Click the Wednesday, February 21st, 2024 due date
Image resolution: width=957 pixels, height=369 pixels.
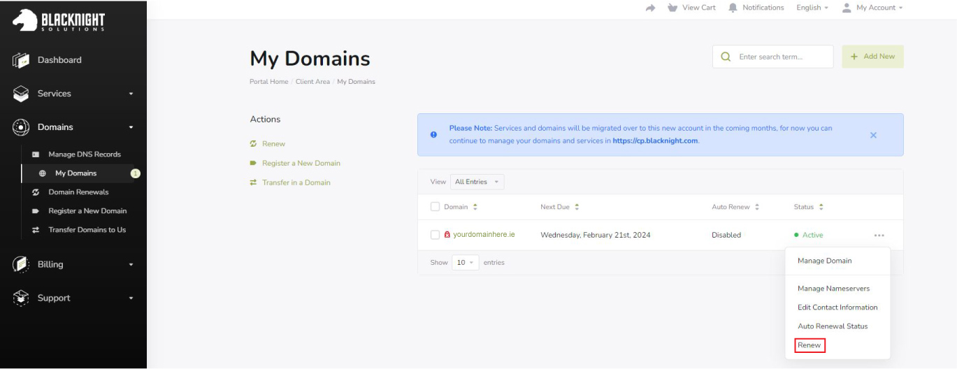pyautogui.click(x=596, y=236)
